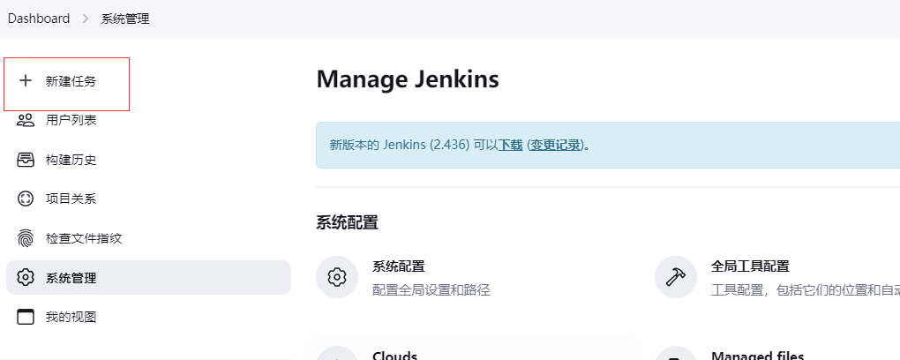Click the people icon beside 用户列表
The height and width of the screenshot is (360, 900).
point(26,120)
